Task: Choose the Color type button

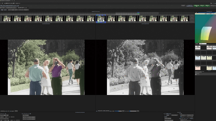Action: tap(168, 115)
